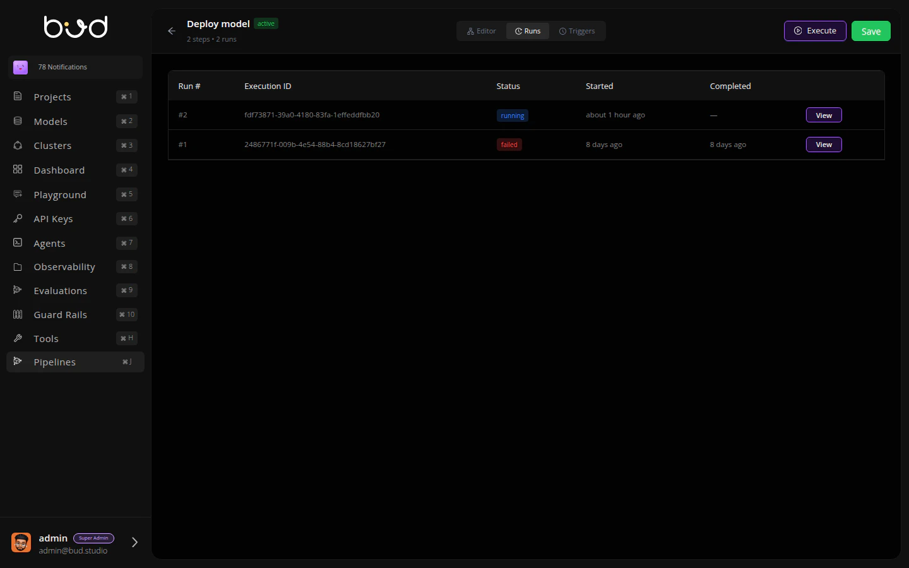This screenshot has height=568, width=909.
Task: Open Evaluations menu item
Action: coord(75,290)
